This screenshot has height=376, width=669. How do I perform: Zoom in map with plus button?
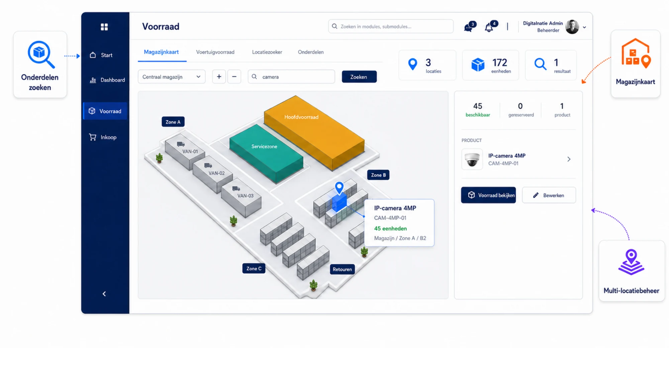pos(219,77)
